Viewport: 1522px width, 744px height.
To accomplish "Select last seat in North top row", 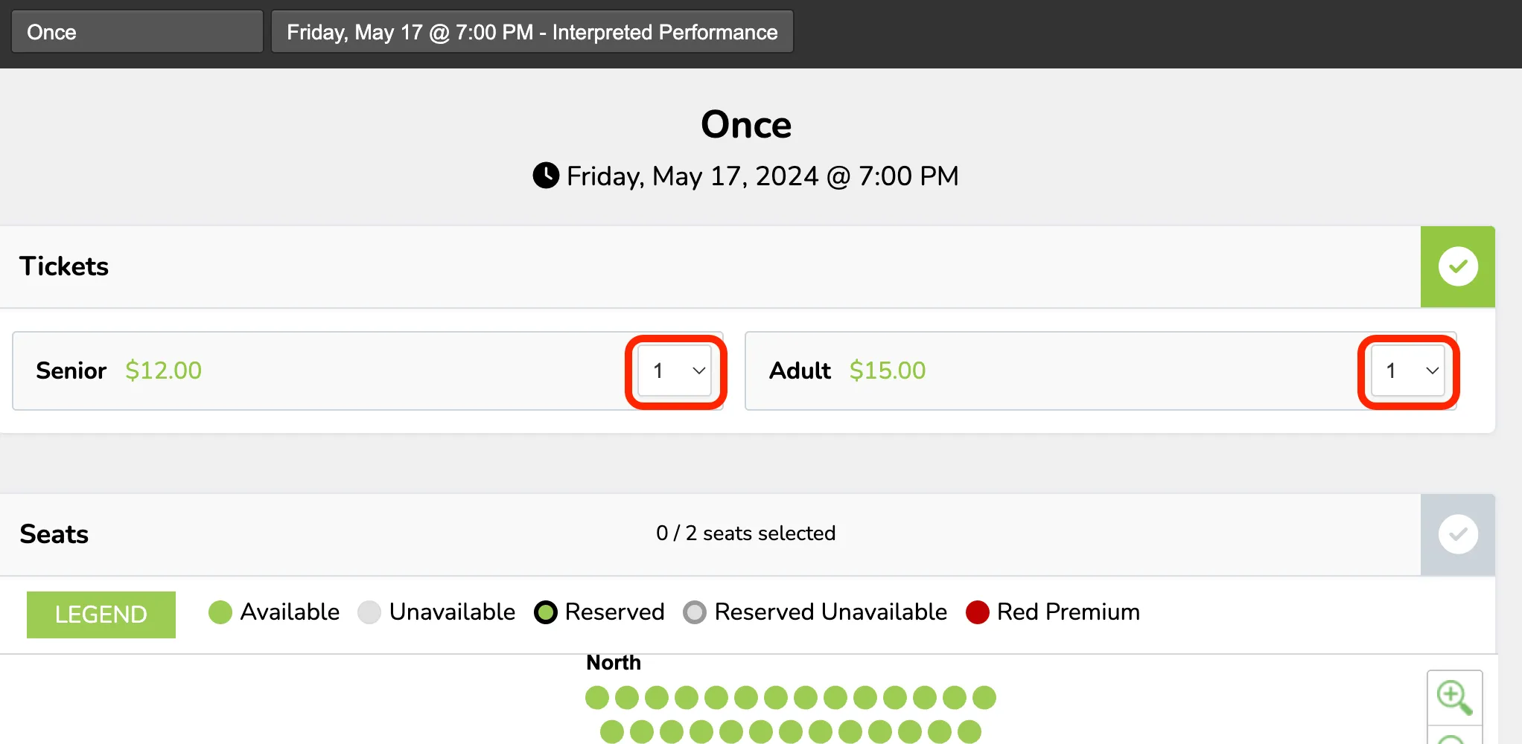I will coord(984,698).
